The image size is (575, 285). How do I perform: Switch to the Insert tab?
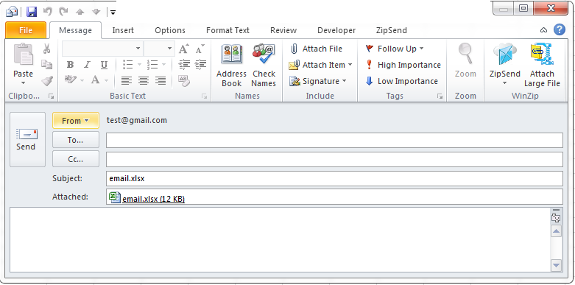[x=123, y=30]
